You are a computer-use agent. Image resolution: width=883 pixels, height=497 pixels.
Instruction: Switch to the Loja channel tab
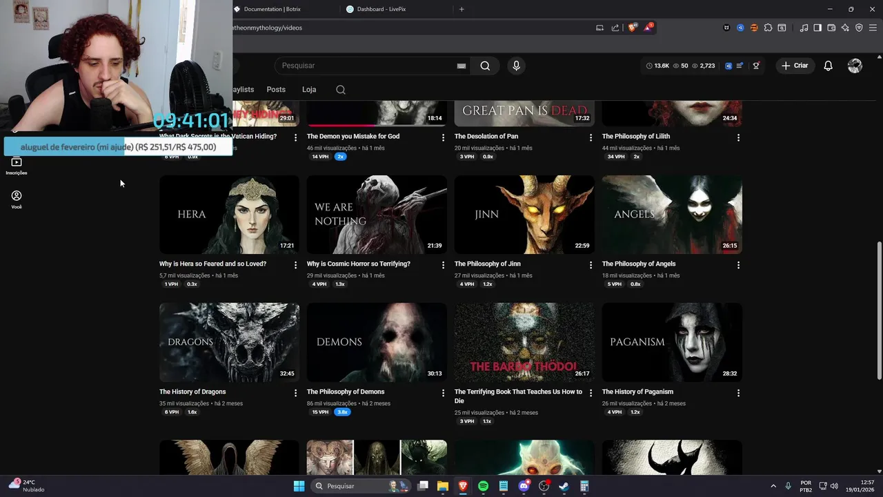(x=309, y=90)
